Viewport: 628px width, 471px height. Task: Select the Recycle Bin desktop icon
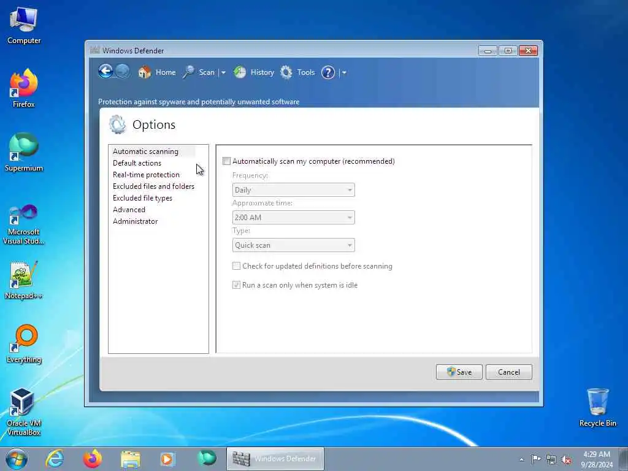[x=597, y=408]
